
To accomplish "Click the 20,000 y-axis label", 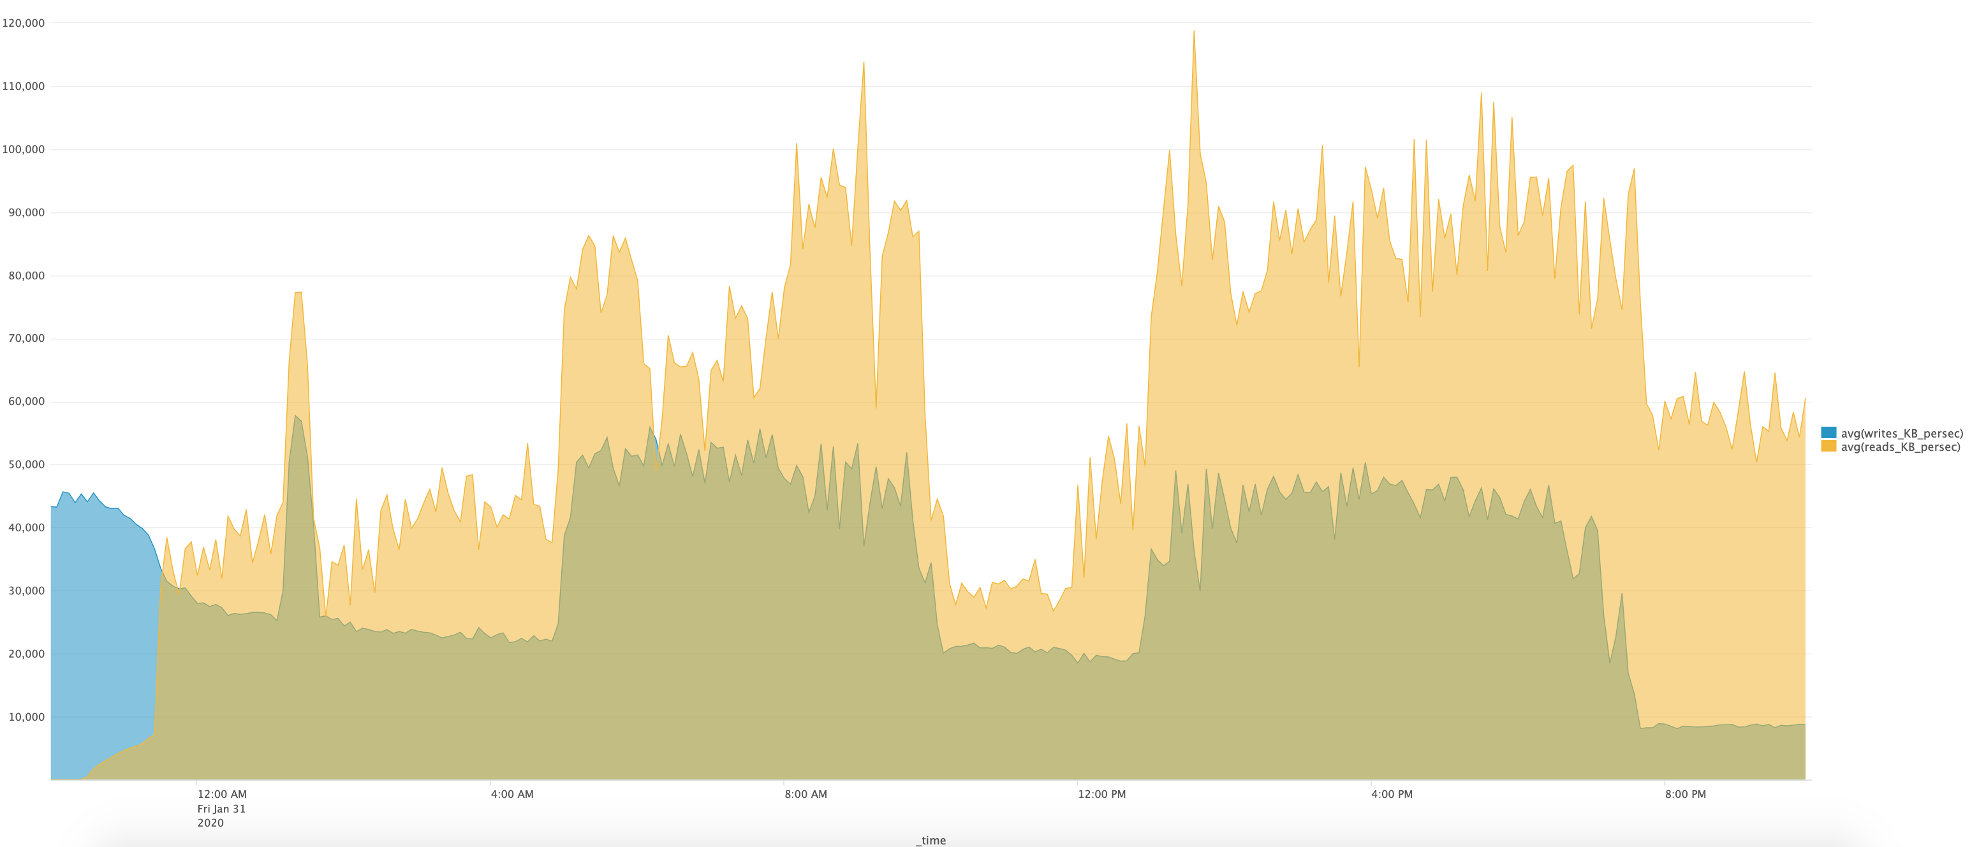I will 27,654.
